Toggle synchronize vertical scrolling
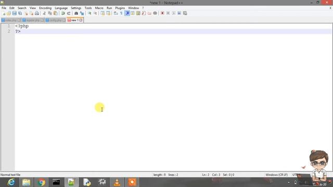This screenshot has height=187, width=333. [103, 13]
